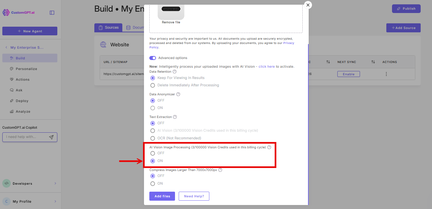Click the Analyze bar chart icon
The image size is (432, 209).
tap(12, 111)
